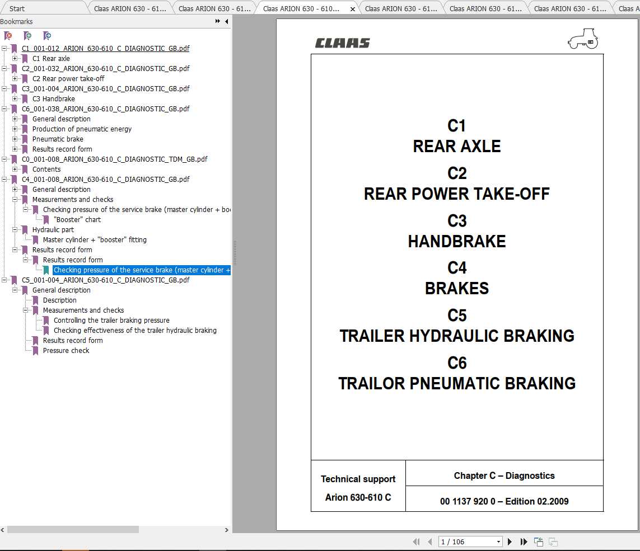Click the greyed next view icon
This screenshot has width=640, height=551.
coord(553,541)
